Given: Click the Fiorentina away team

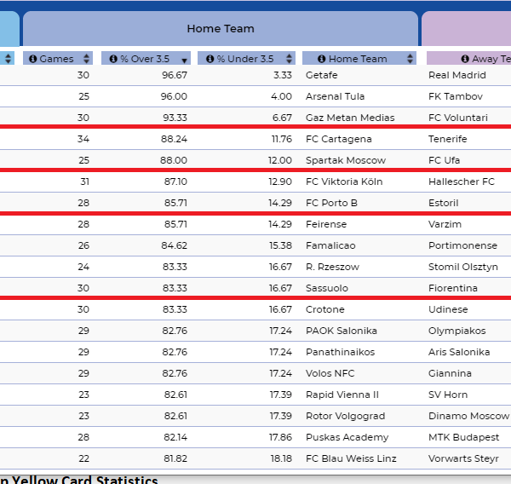Looking at the screenshot, I should pos(453,288).
